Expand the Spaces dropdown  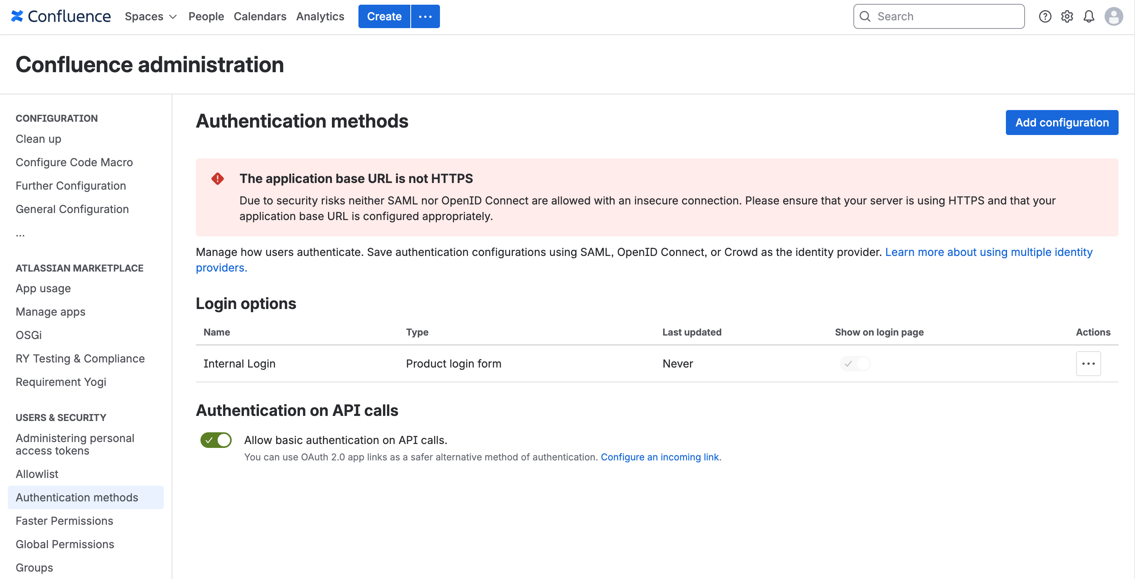pyautogui.click(x=151, y=16)
